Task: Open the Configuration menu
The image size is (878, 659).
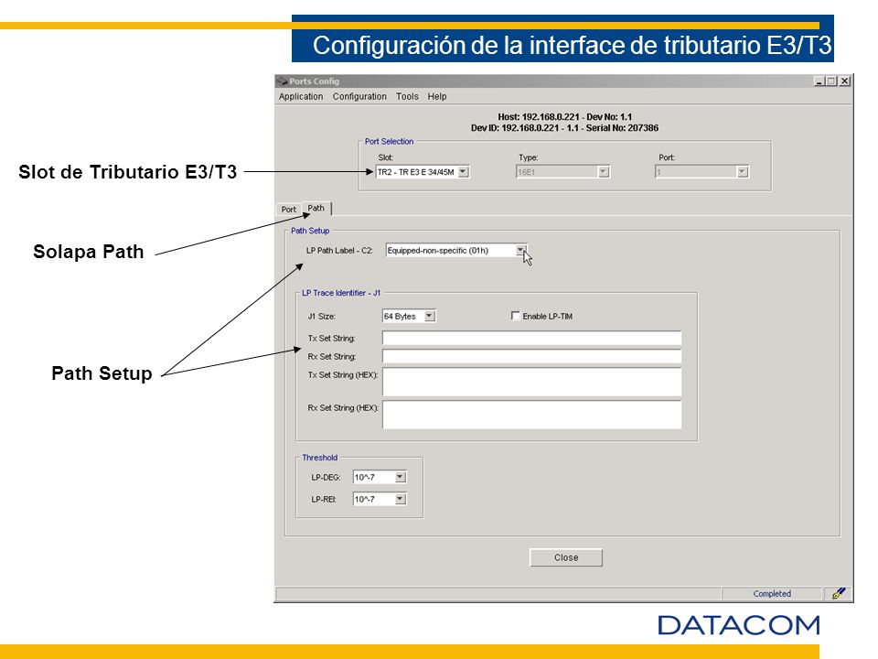Action: 359,96
